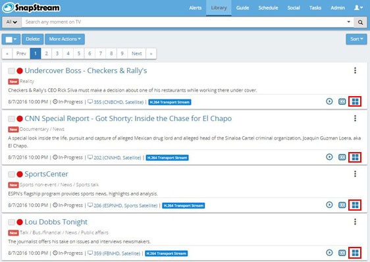The height and width of the screenshot is (262, 370).
Task: Select page 9 in pagination
Action: coord(122,53)
